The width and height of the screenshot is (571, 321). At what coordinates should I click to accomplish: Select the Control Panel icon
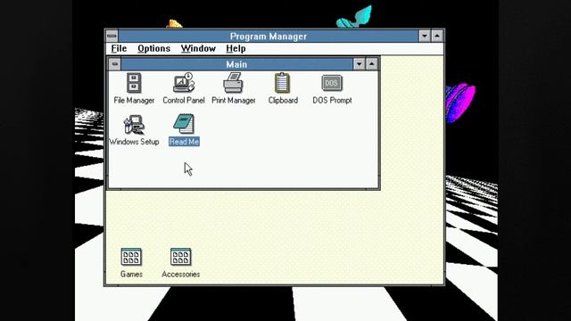click(184, 83)
